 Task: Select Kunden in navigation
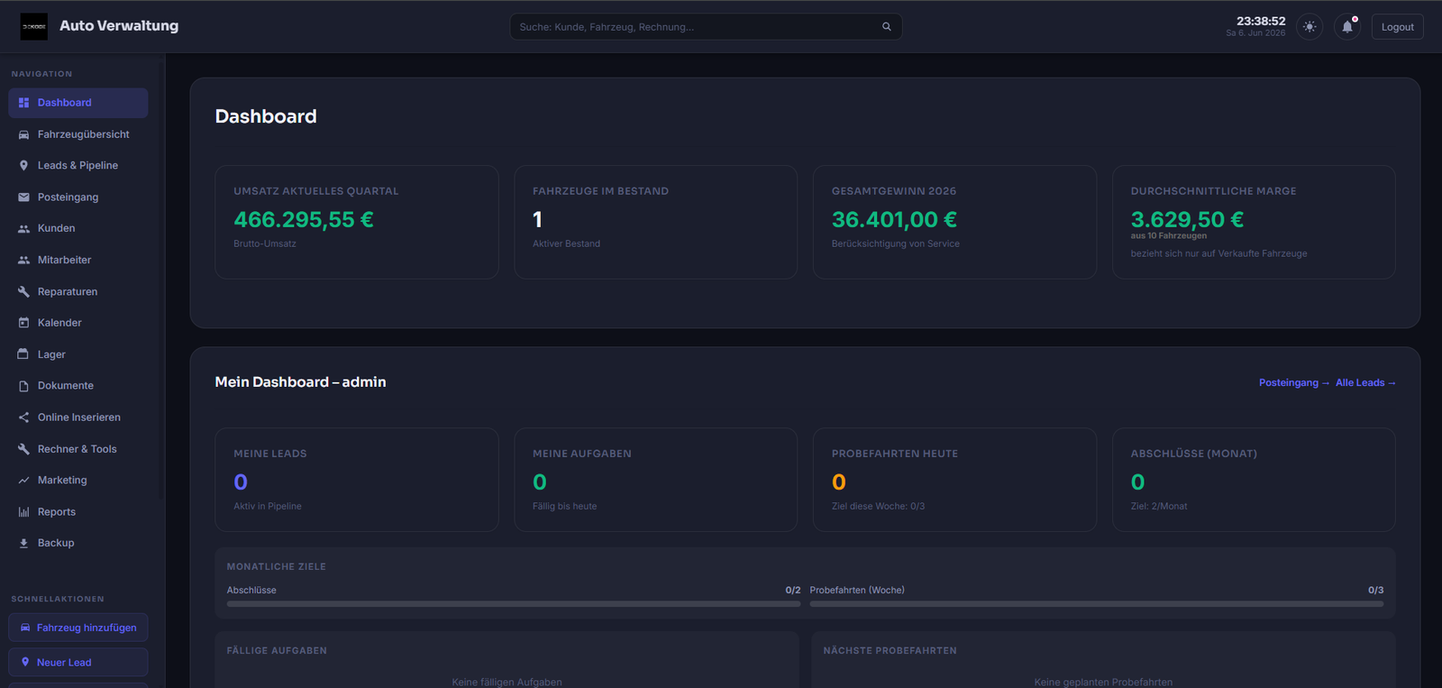[78, 229]
